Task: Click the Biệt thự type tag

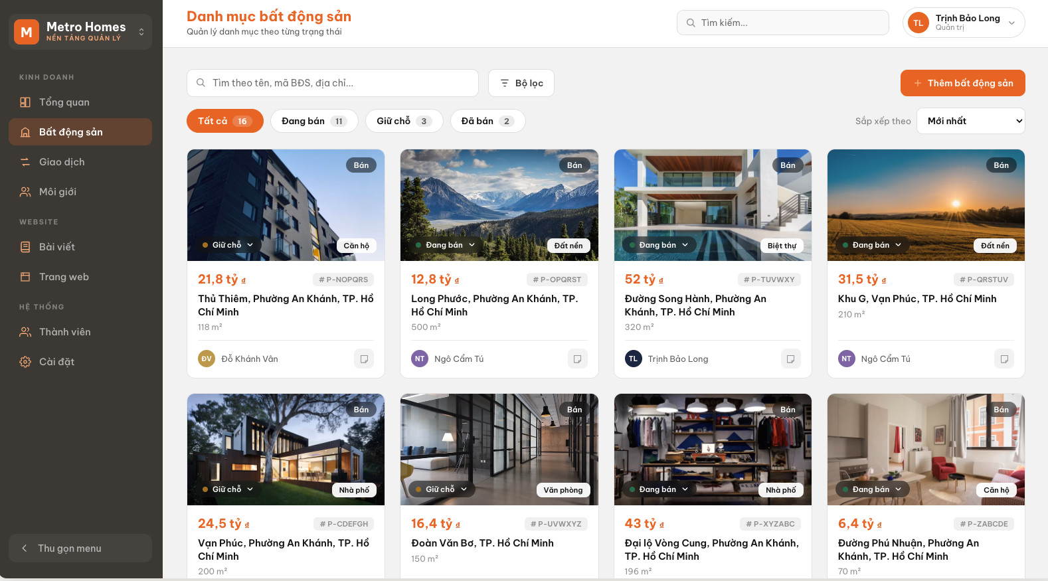Action: pyautogui.click(x=782, y=246)
